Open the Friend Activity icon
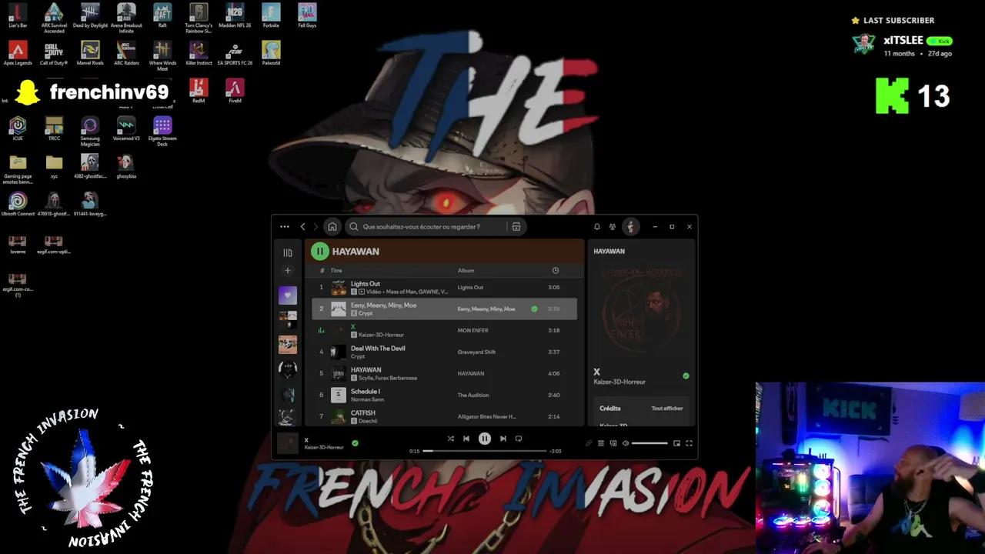 pyautogui.click(x=613, y=227)
